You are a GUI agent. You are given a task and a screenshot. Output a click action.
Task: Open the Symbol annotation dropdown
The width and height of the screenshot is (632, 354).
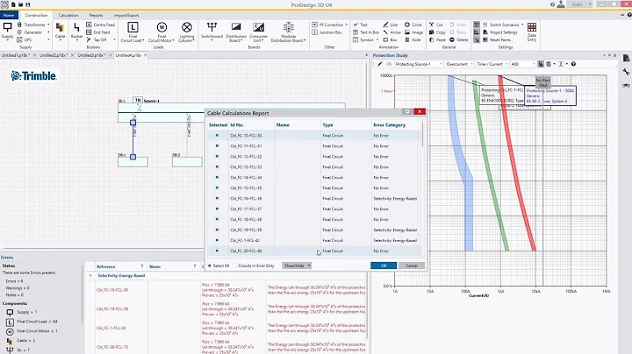[x=377, y=39]
